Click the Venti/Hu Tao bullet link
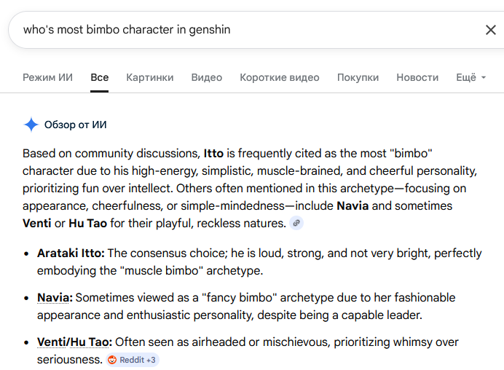 (x=74, y=342)
